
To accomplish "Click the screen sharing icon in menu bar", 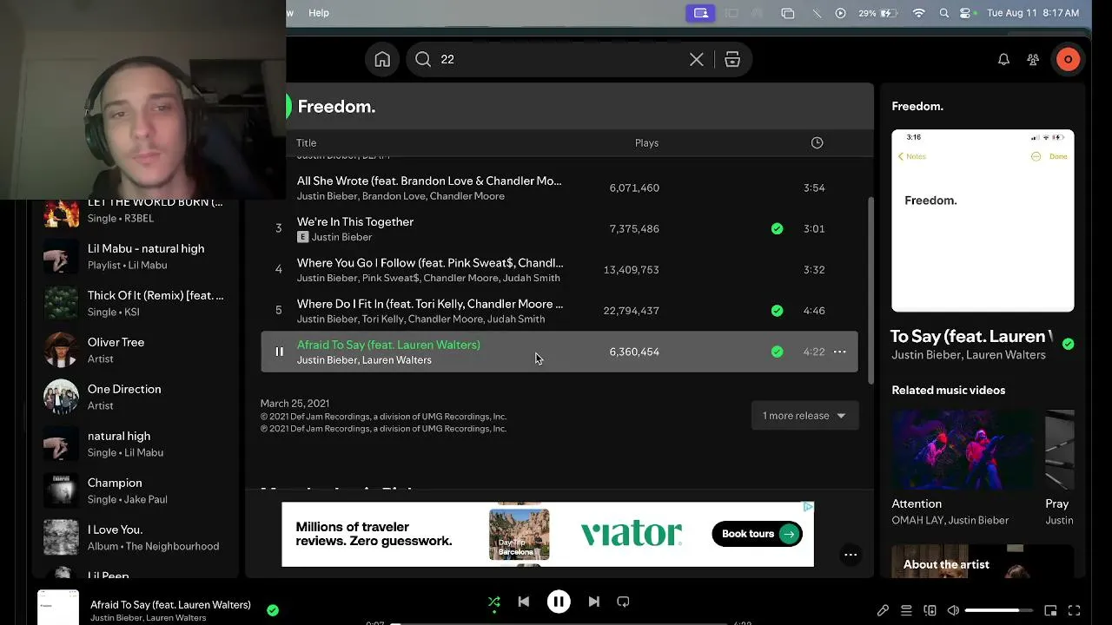I will (701, 13).
